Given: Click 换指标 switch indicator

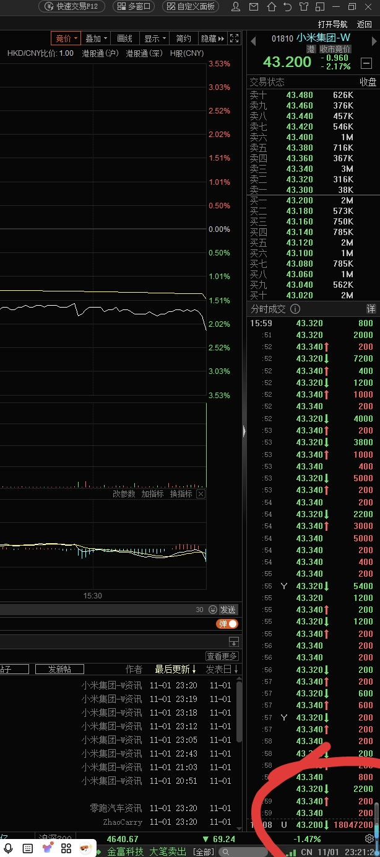Looking at the screenshot, I should click(181, 494).
